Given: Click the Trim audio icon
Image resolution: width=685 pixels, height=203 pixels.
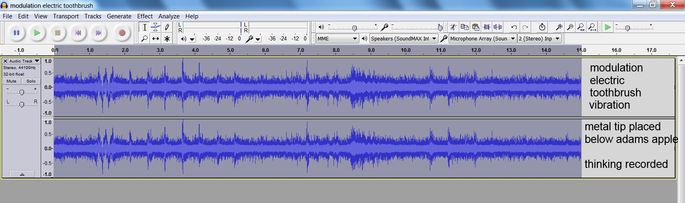Looking at the screenshot, I should coord(487,27).
